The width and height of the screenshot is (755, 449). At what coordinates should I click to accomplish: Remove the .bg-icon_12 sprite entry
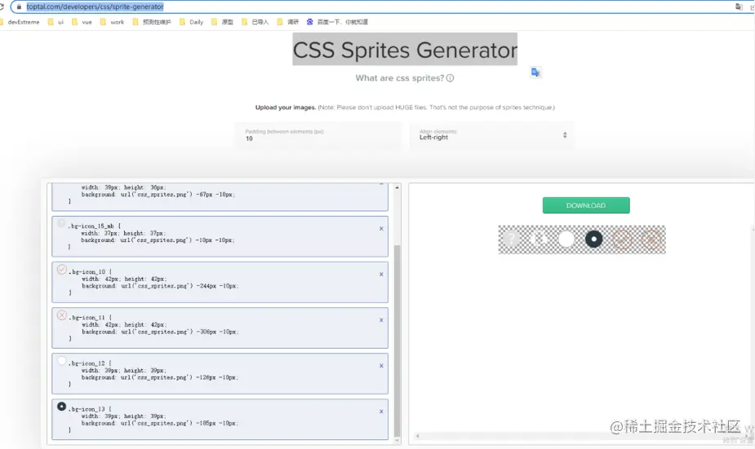tap(381, 366)
